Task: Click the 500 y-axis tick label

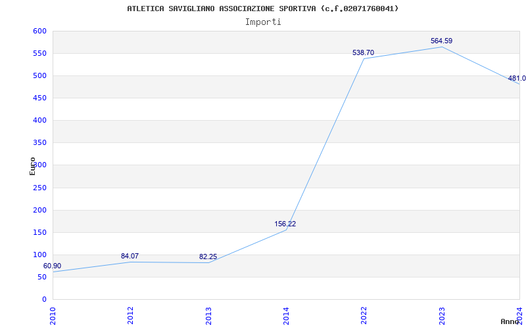Action: click(39, 76)
